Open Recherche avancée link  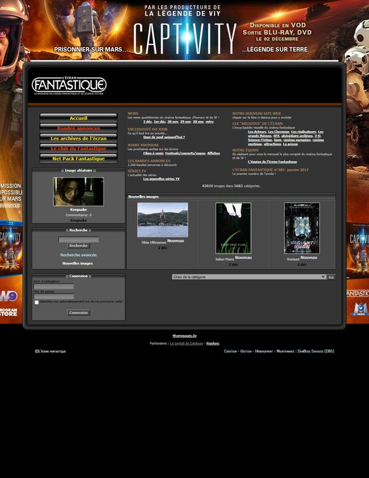pyautogui.click(x=78, y=255)
